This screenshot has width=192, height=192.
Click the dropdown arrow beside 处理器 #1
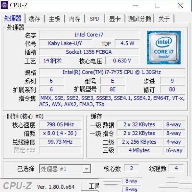[x=87, y=169]
